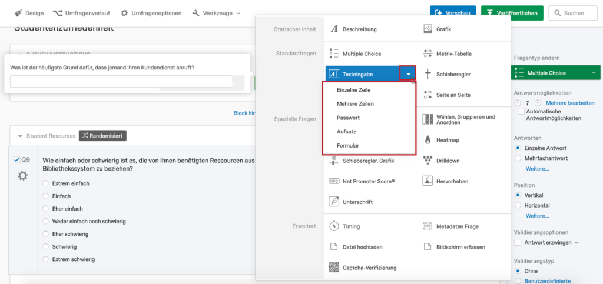
Task: Click the Q9 settings gear icon
Action: tap(22, 175)
